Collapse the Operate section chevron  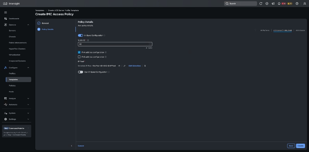coord(28,25)
